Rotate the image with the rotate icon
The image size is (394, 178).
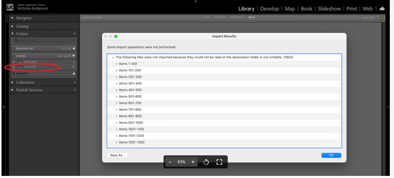pos(206,162)
